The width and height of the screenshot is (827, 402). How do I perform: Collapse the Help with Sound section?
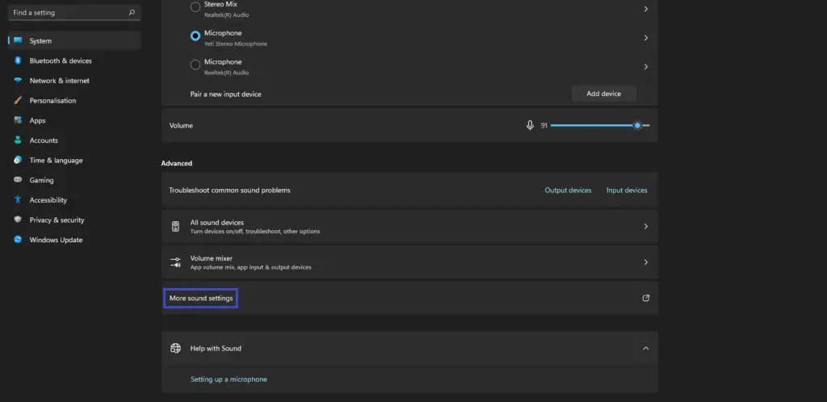(x=645, y=348)
